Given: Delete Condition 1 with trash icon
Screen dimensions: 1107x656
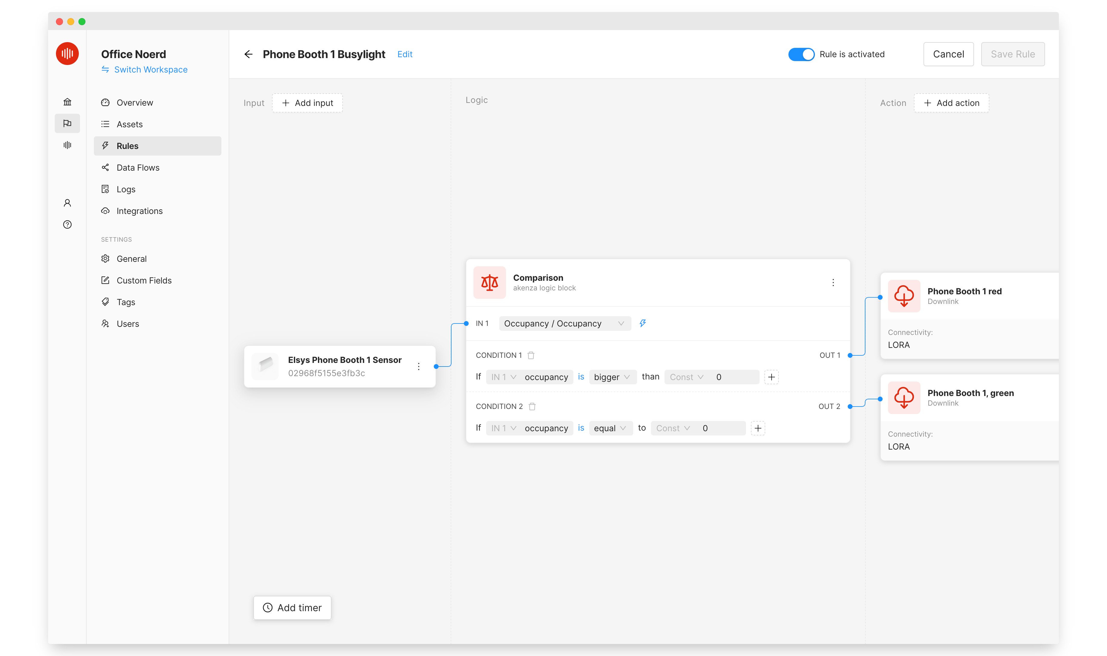Looking at the screenshot, I should click(531, 355).
